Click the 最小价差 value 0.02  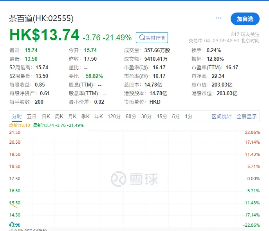99,102
